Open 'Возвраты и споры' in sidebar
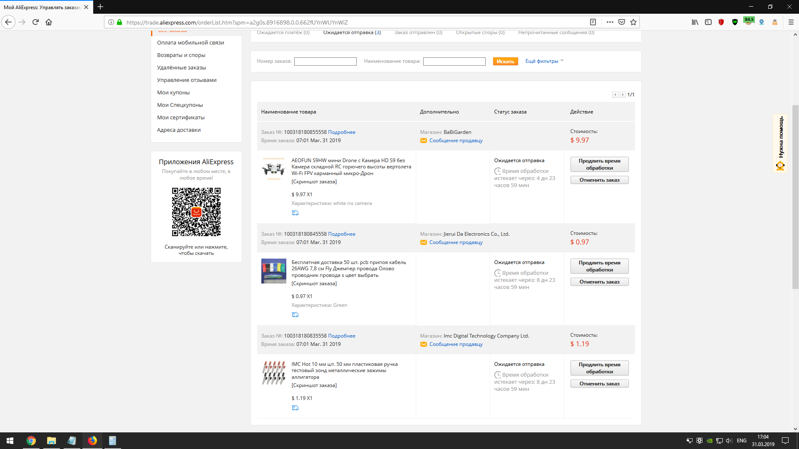 [181, 55]
